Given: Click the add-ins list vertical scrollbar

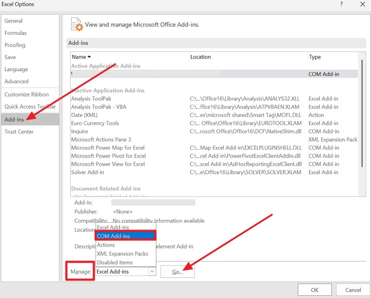Looking at the screenshot, I should tap(362, 113).
